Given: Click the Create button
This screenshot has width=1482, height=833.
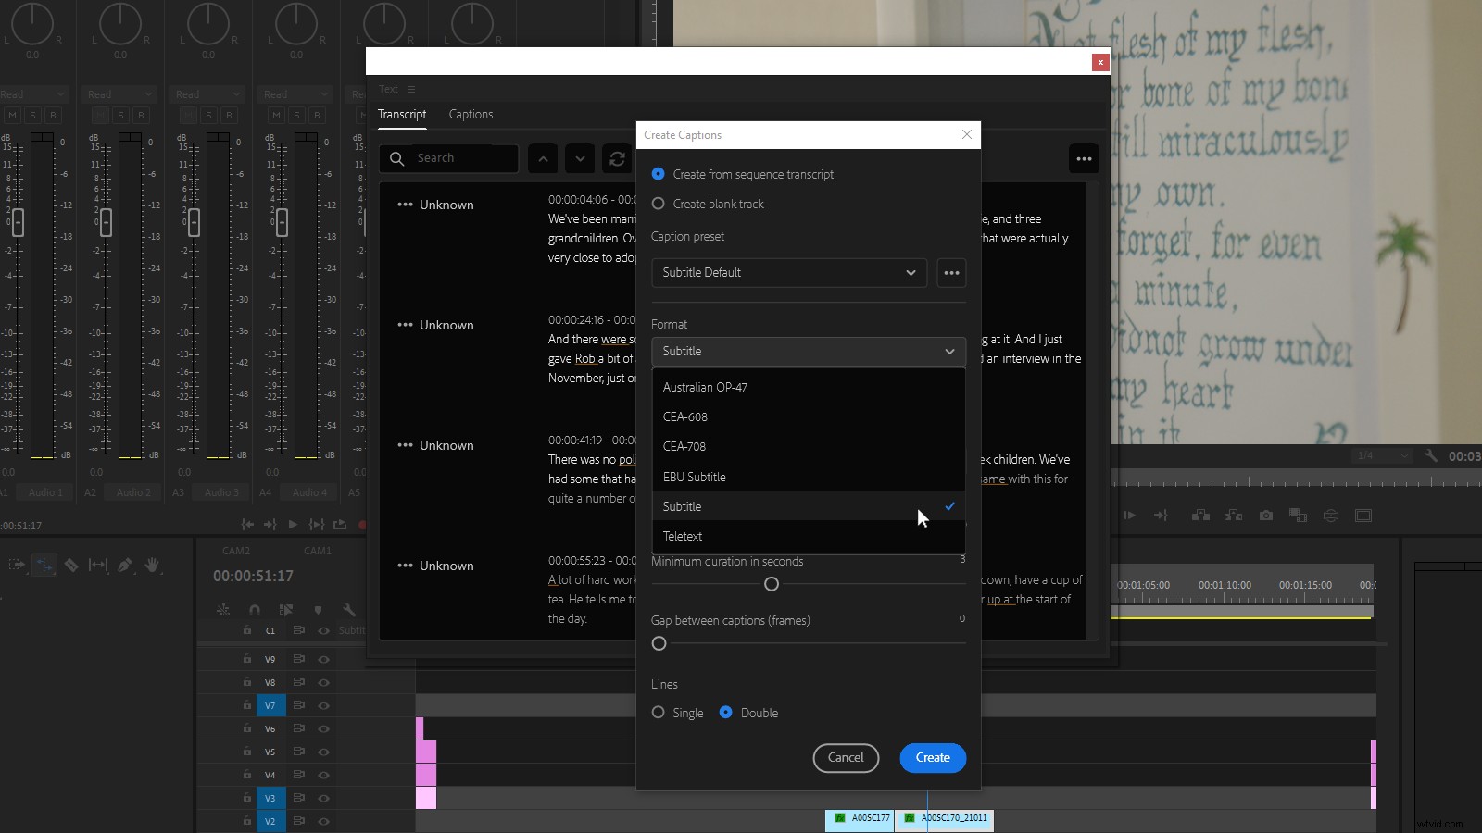Looking at the screenshot, I should point(932,757).
